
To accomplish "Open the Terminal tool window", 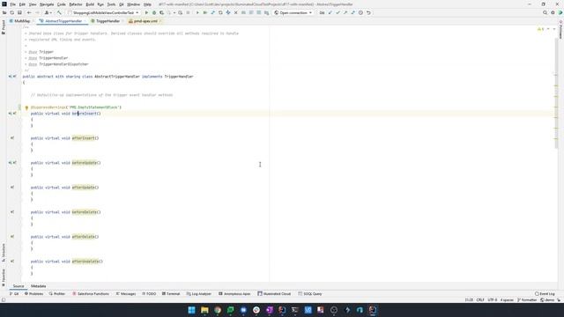I will coord(170,293).
